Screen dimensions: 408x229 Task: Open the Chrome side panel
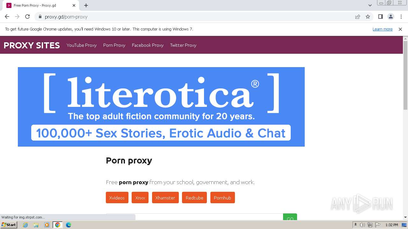380,17
